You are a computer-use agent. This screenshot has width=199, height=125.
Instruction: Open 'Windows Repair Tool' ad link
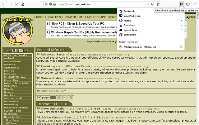[x=84, y=32]
